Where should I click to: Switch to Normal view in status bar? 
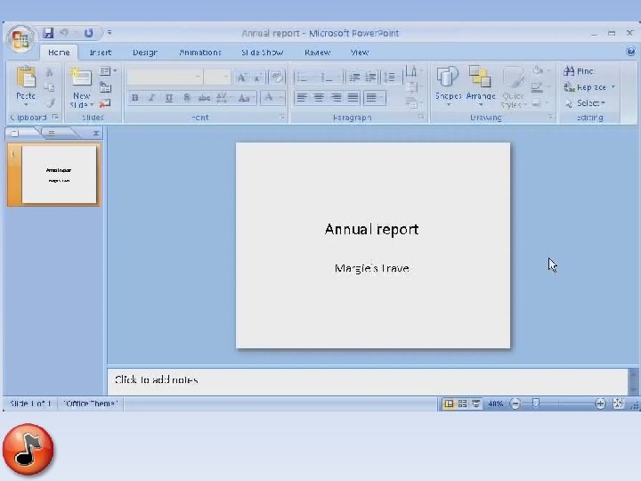click(x=449, y=404)
